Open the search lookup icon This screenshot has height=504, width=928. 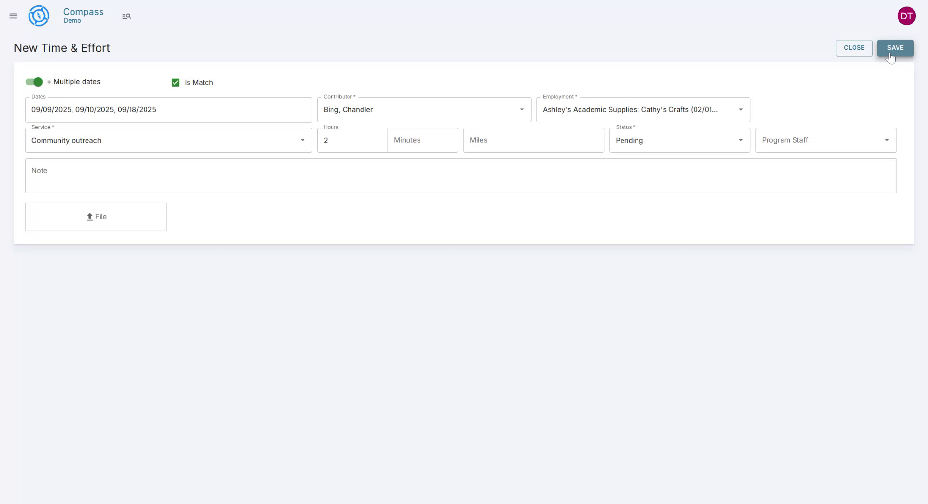pyautogui.click(x=127, y=16)
